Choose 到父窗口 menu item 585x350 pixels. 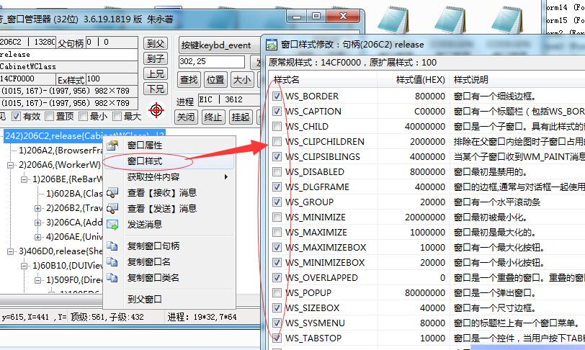tap(169, 299)
